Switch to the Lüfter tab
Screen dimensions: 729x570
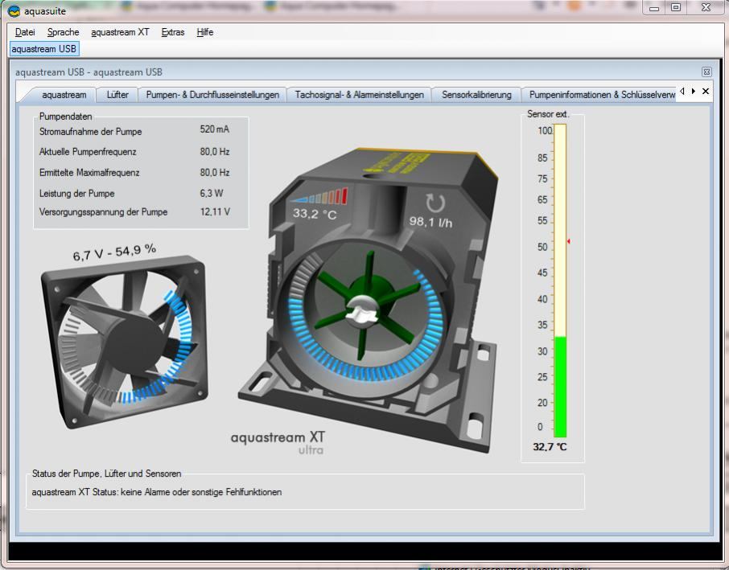click(x=117, y=95)
